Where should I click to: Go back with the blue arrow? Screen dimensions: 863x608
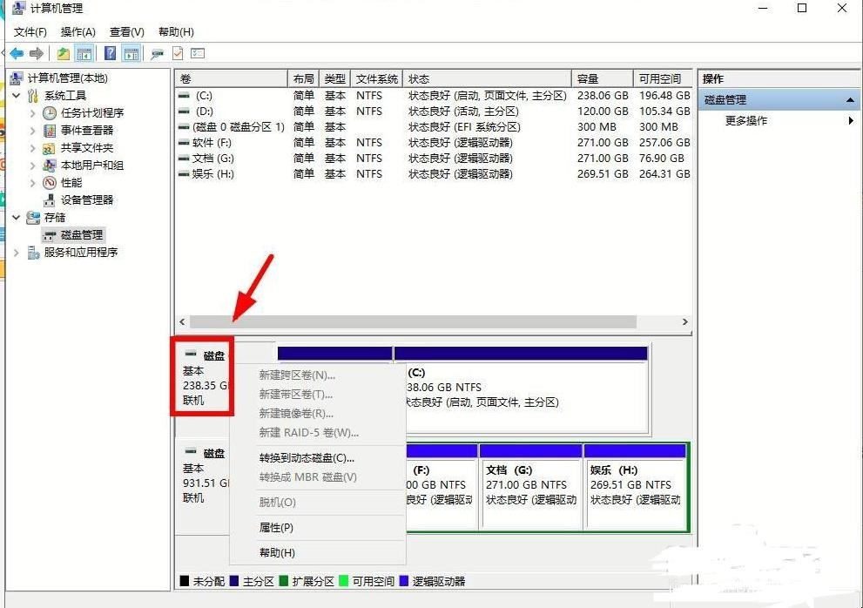click(17, 53)
